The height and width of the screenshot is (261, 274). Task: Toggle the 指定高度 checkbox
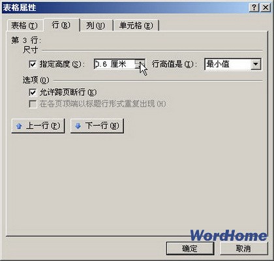tap(33, 64)
